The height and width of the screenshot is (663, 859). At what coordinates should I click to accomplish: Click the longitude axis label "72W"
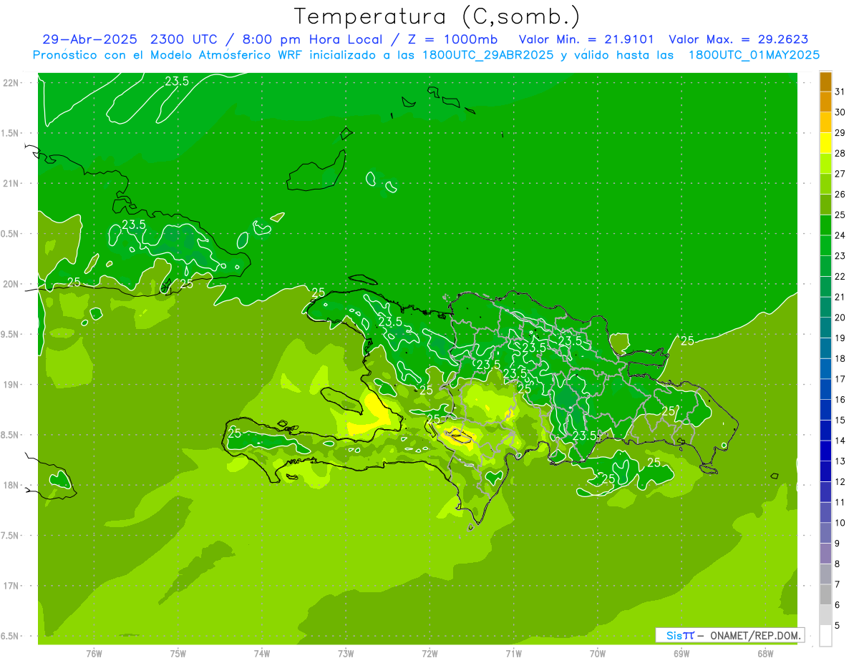429,654
